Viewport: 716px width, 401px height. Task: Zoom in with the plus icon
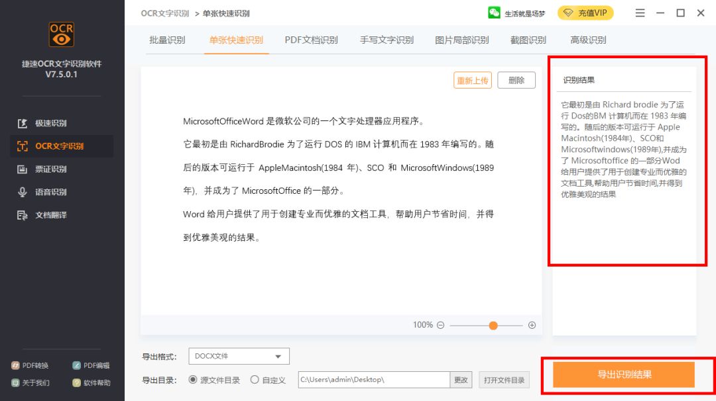[x=532, y=326]
